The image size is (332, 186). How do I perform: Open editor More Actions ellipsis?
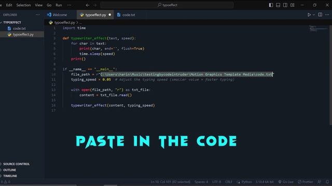327,15
